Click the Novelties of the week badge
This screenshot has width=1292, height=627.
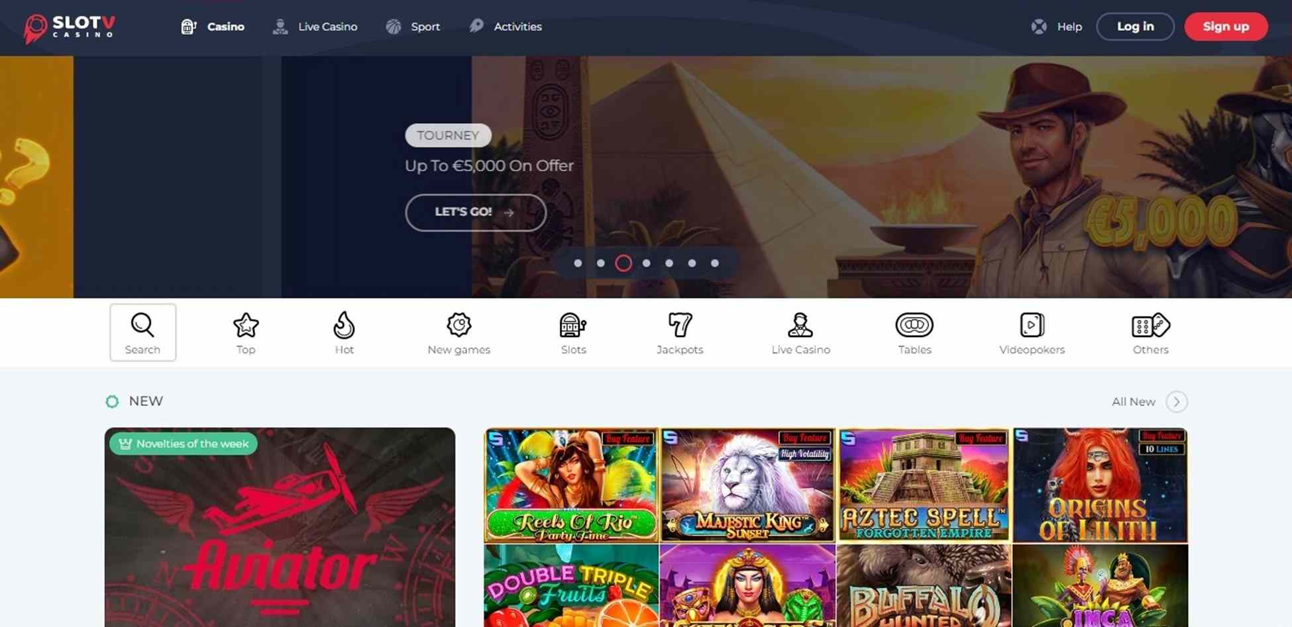pos(184,444)
